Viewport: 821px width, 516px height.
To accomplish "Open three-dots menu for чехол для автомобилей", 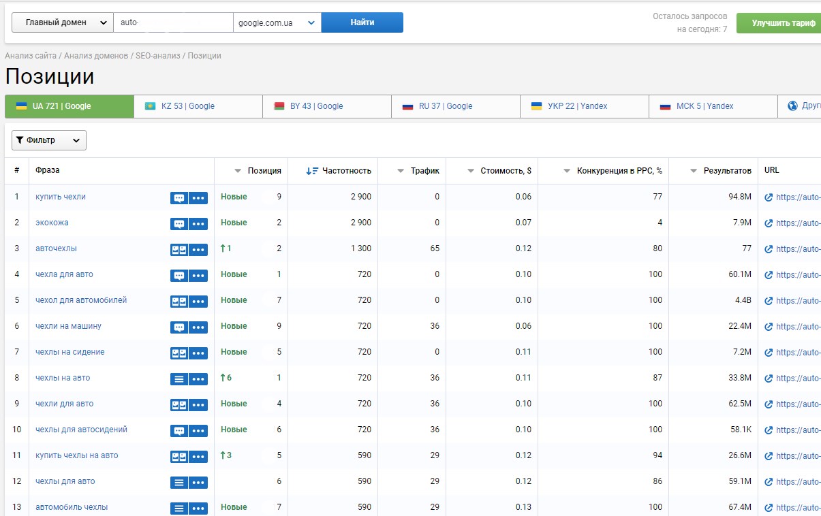I will tap(198, 302).
